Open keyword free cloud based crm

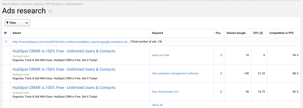(x=165, y=92)
